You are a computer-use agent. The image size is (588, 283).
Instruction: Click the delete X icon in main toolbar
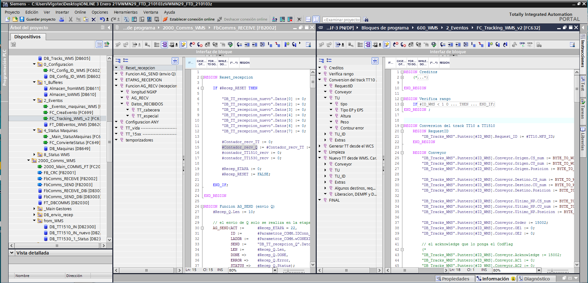point(94,19)
